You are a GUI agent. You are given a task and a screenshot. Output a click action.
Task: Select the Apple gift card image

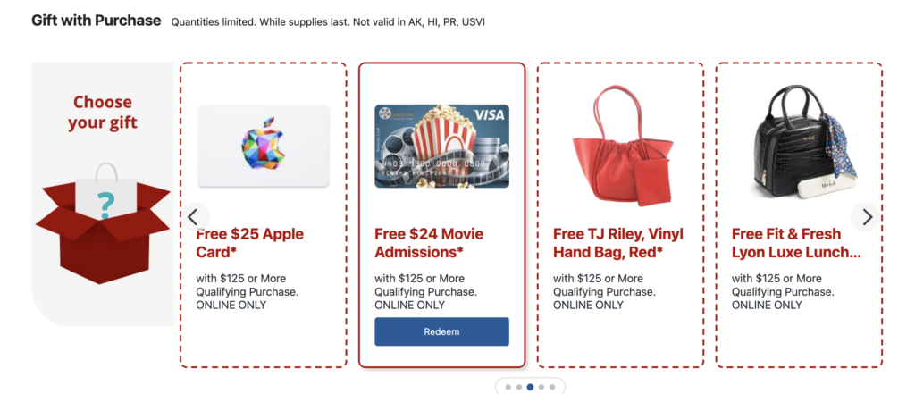(264, 146)
